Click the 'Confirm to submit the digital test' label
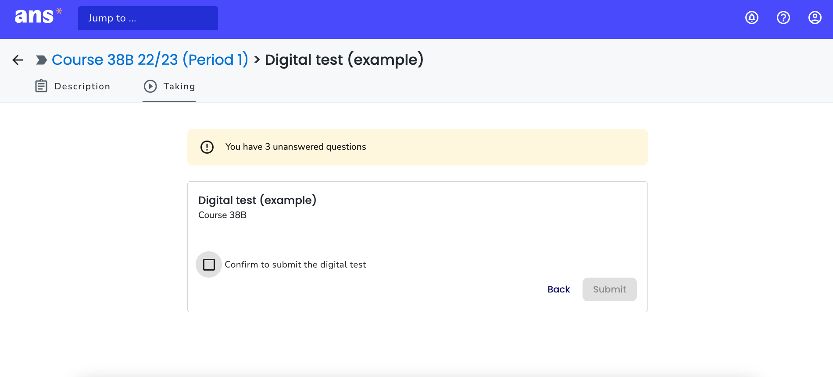This screenshot has height=377, width=833. [295, 264]
